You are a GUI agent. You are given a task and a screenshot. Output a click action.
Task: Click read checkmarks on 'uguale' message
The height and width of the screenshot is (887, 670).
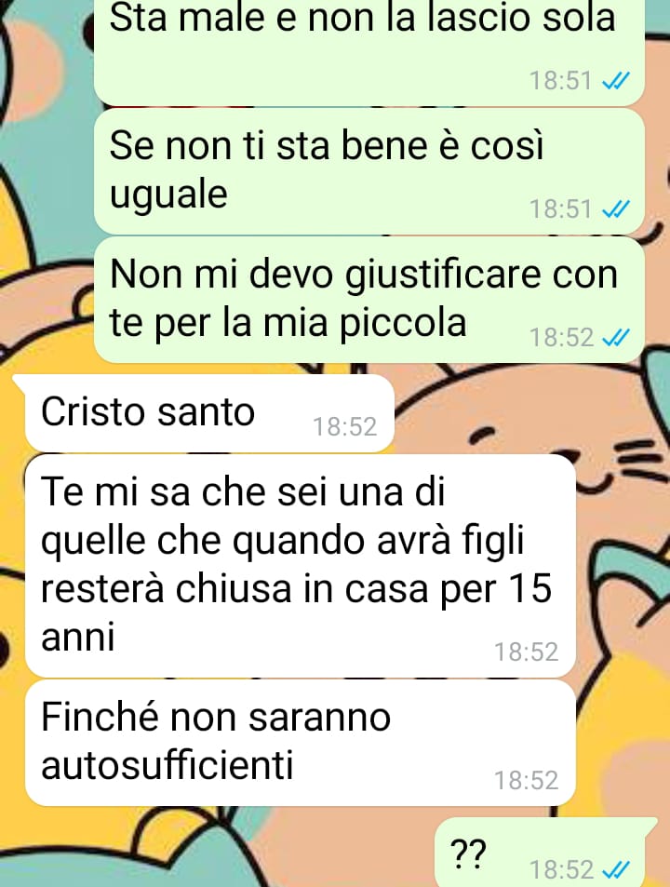[615, 209]
